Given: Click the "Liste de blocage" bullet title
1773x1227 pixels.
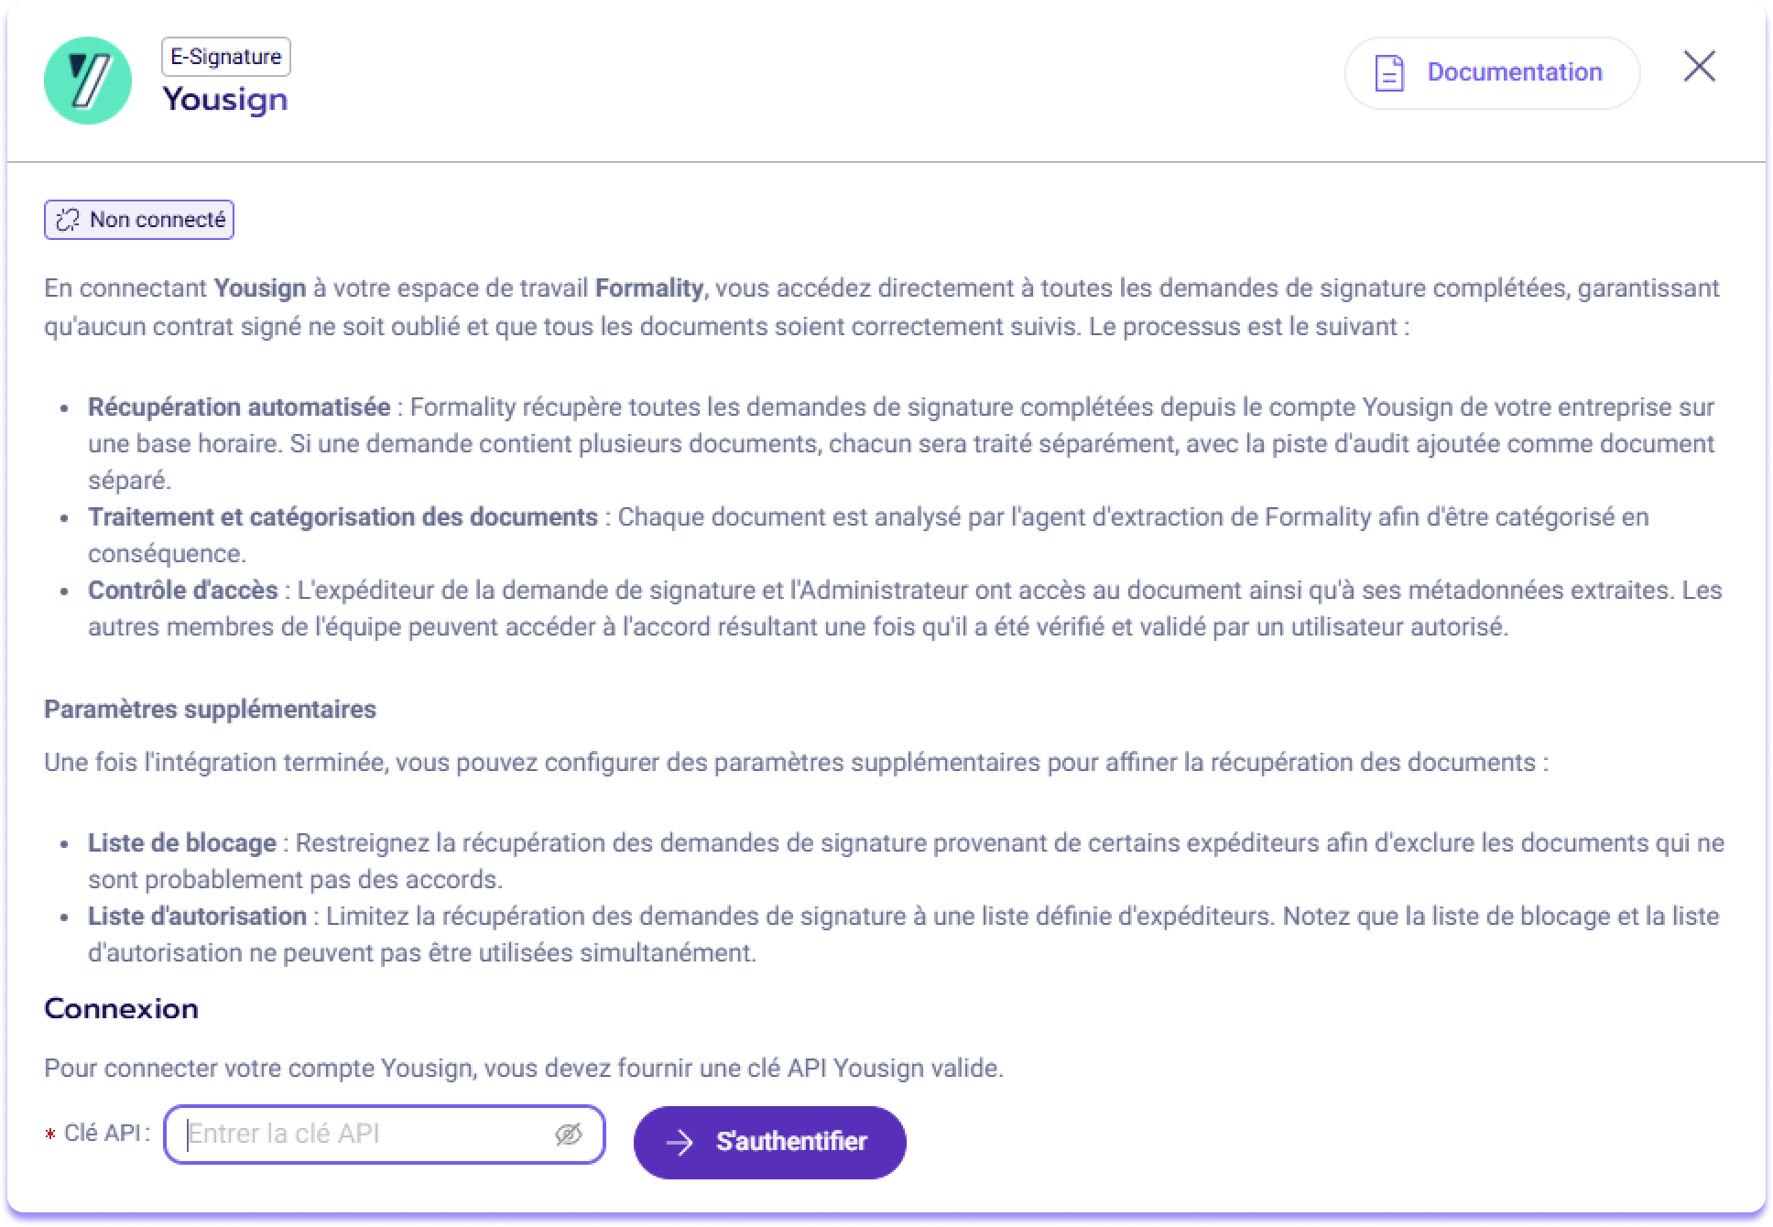Looking at the screenshot, I should [182, 843].
